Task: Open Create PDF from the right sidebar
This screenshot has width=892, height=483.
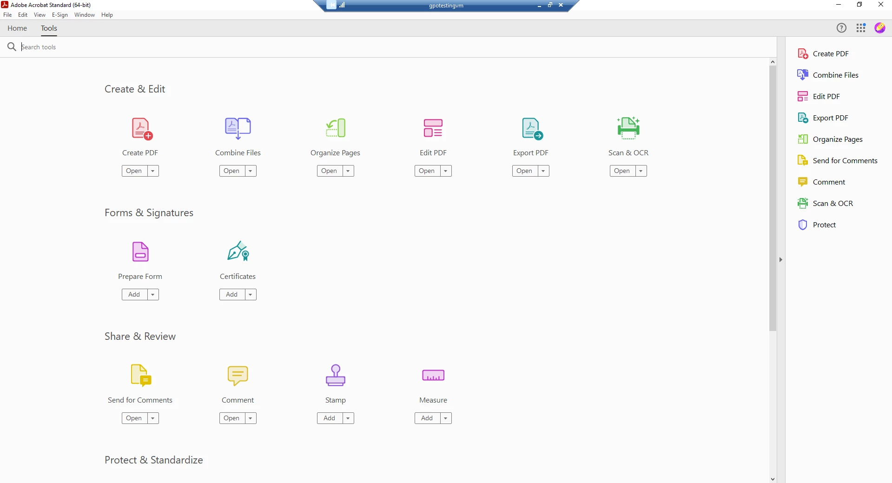Action: (x=823, y=54)
